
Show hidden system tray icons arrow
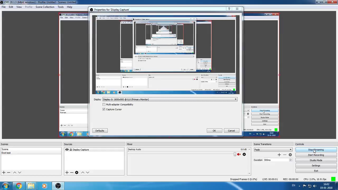(299, 186)
